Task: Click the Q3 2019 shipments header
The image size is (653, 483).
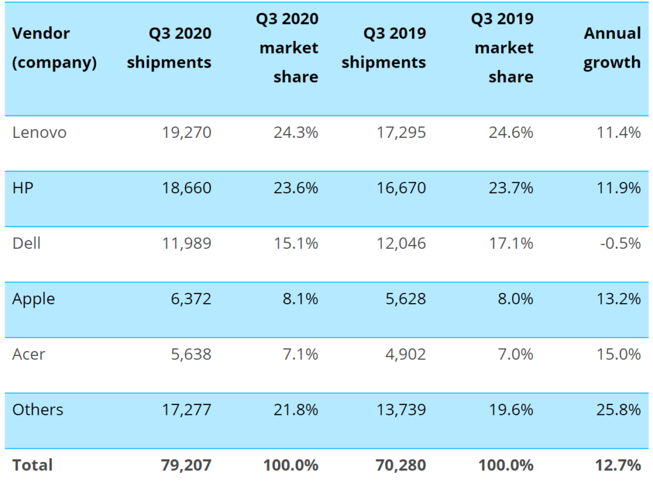Action: point(384,48)
